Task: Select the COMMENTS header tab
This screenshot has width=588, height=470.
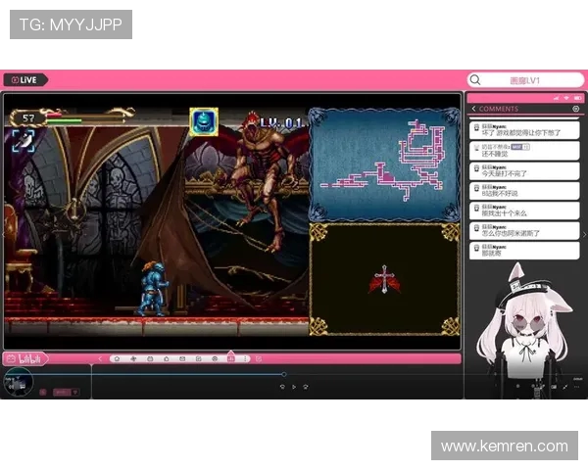Action: [x=499, y=109]
